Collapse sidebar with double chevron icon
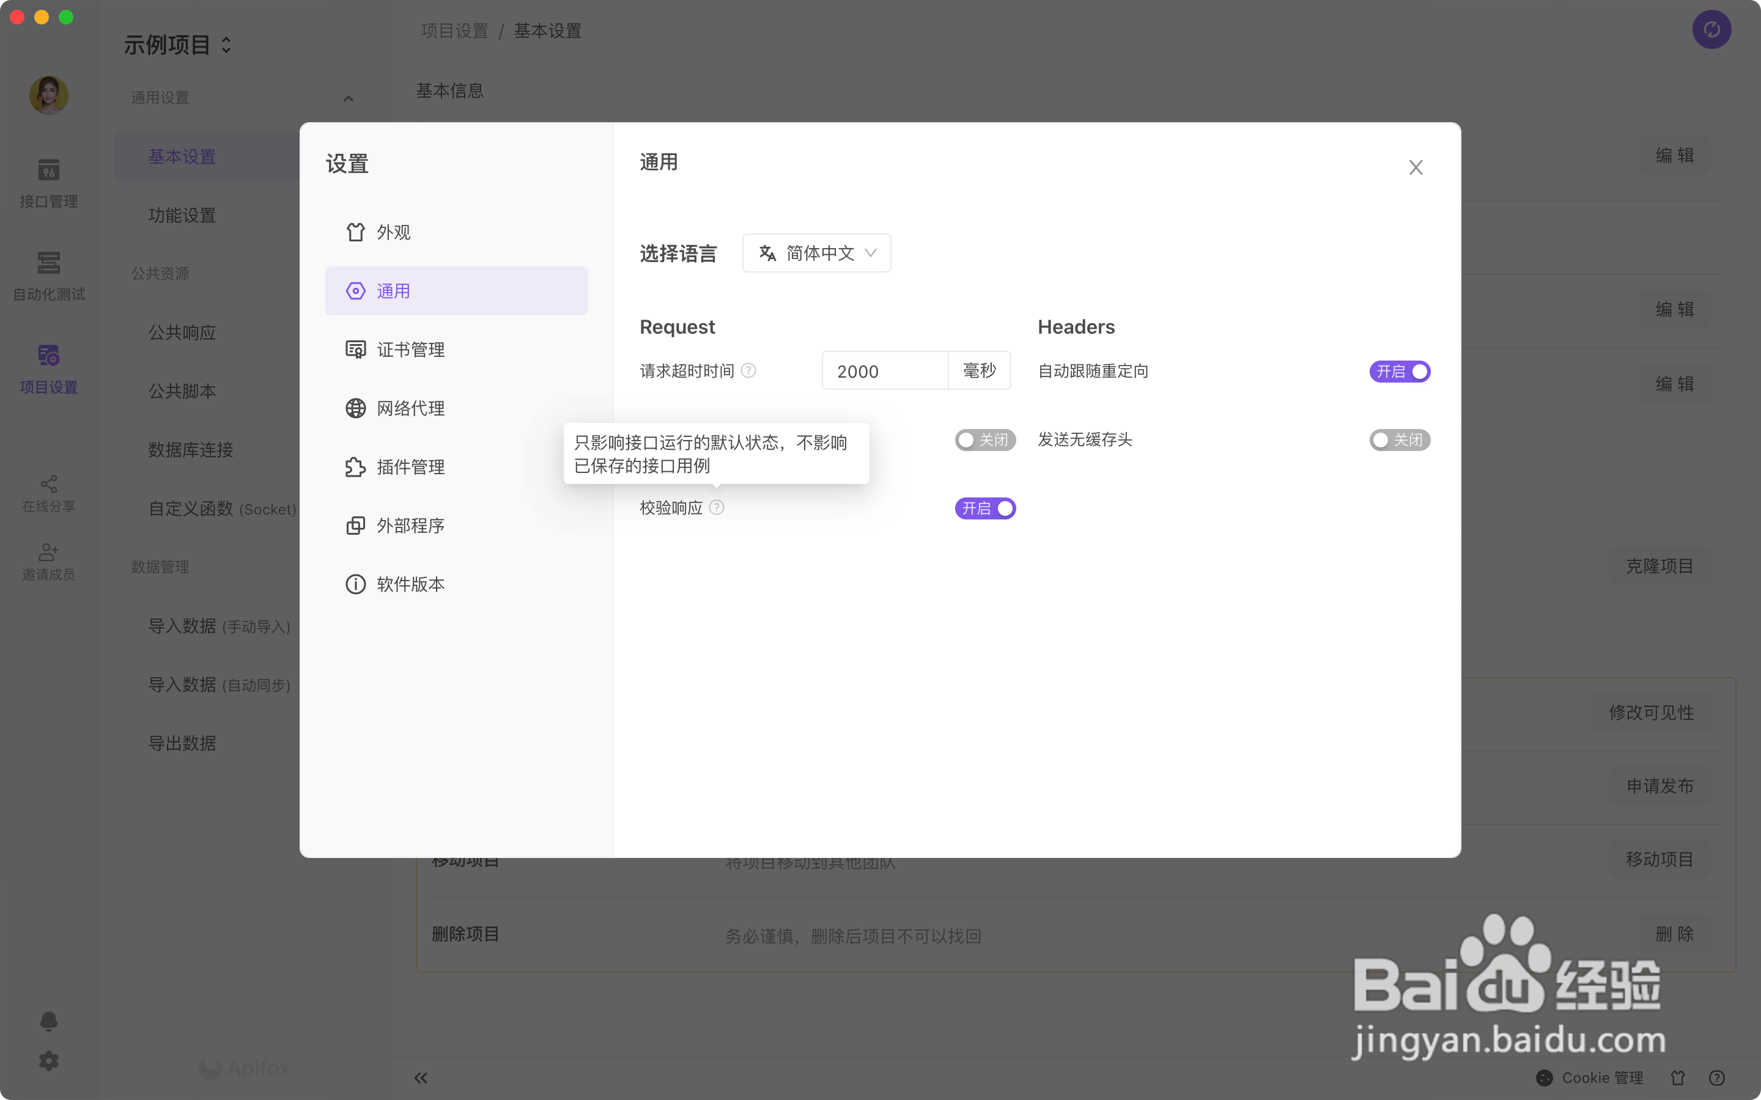 (x=421, y=1077)
